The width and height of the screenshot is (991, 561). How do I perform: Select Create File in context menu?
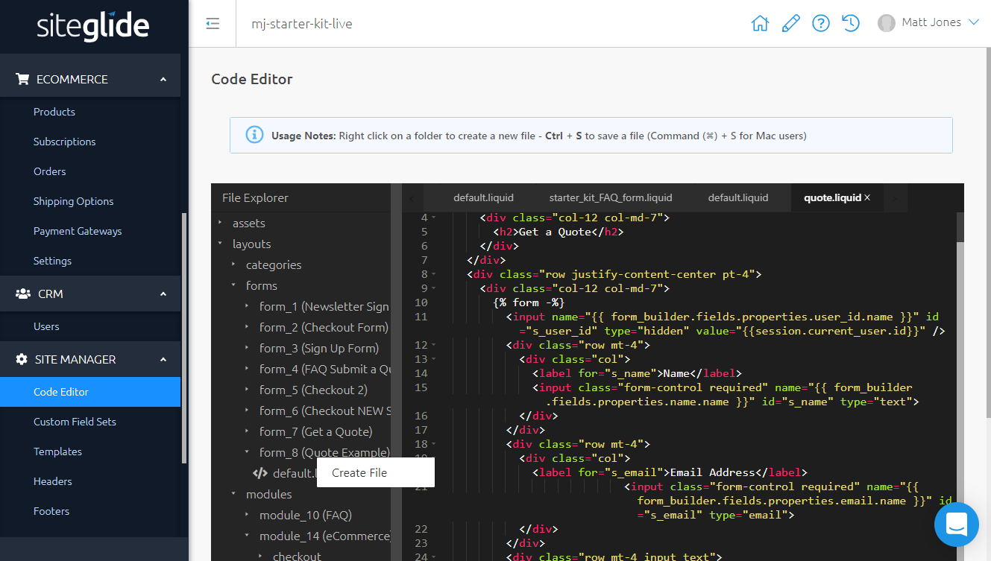[359, 472]
